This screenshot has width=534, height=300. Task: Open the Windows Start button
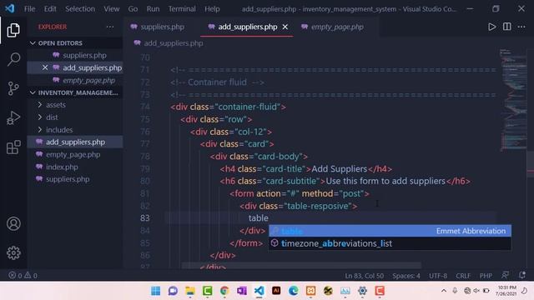[156, 291]
